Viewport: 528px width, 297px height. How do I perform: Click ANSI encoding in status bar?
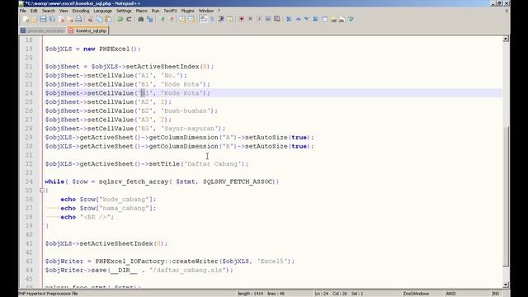click(450, 294)
